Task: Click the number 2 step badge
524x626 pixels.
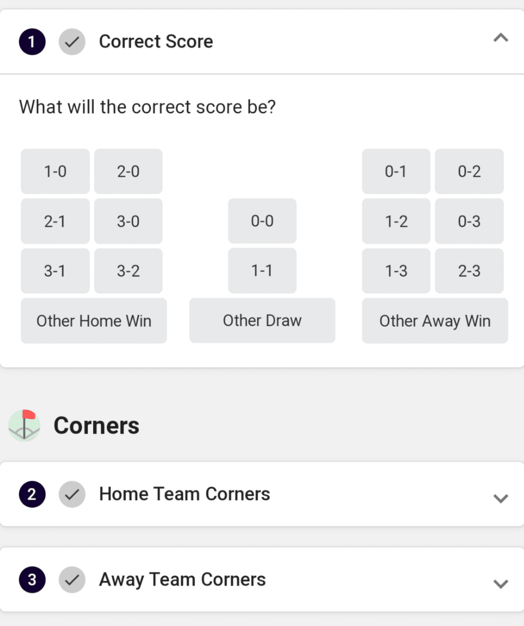Action: (x=32, y=494)
